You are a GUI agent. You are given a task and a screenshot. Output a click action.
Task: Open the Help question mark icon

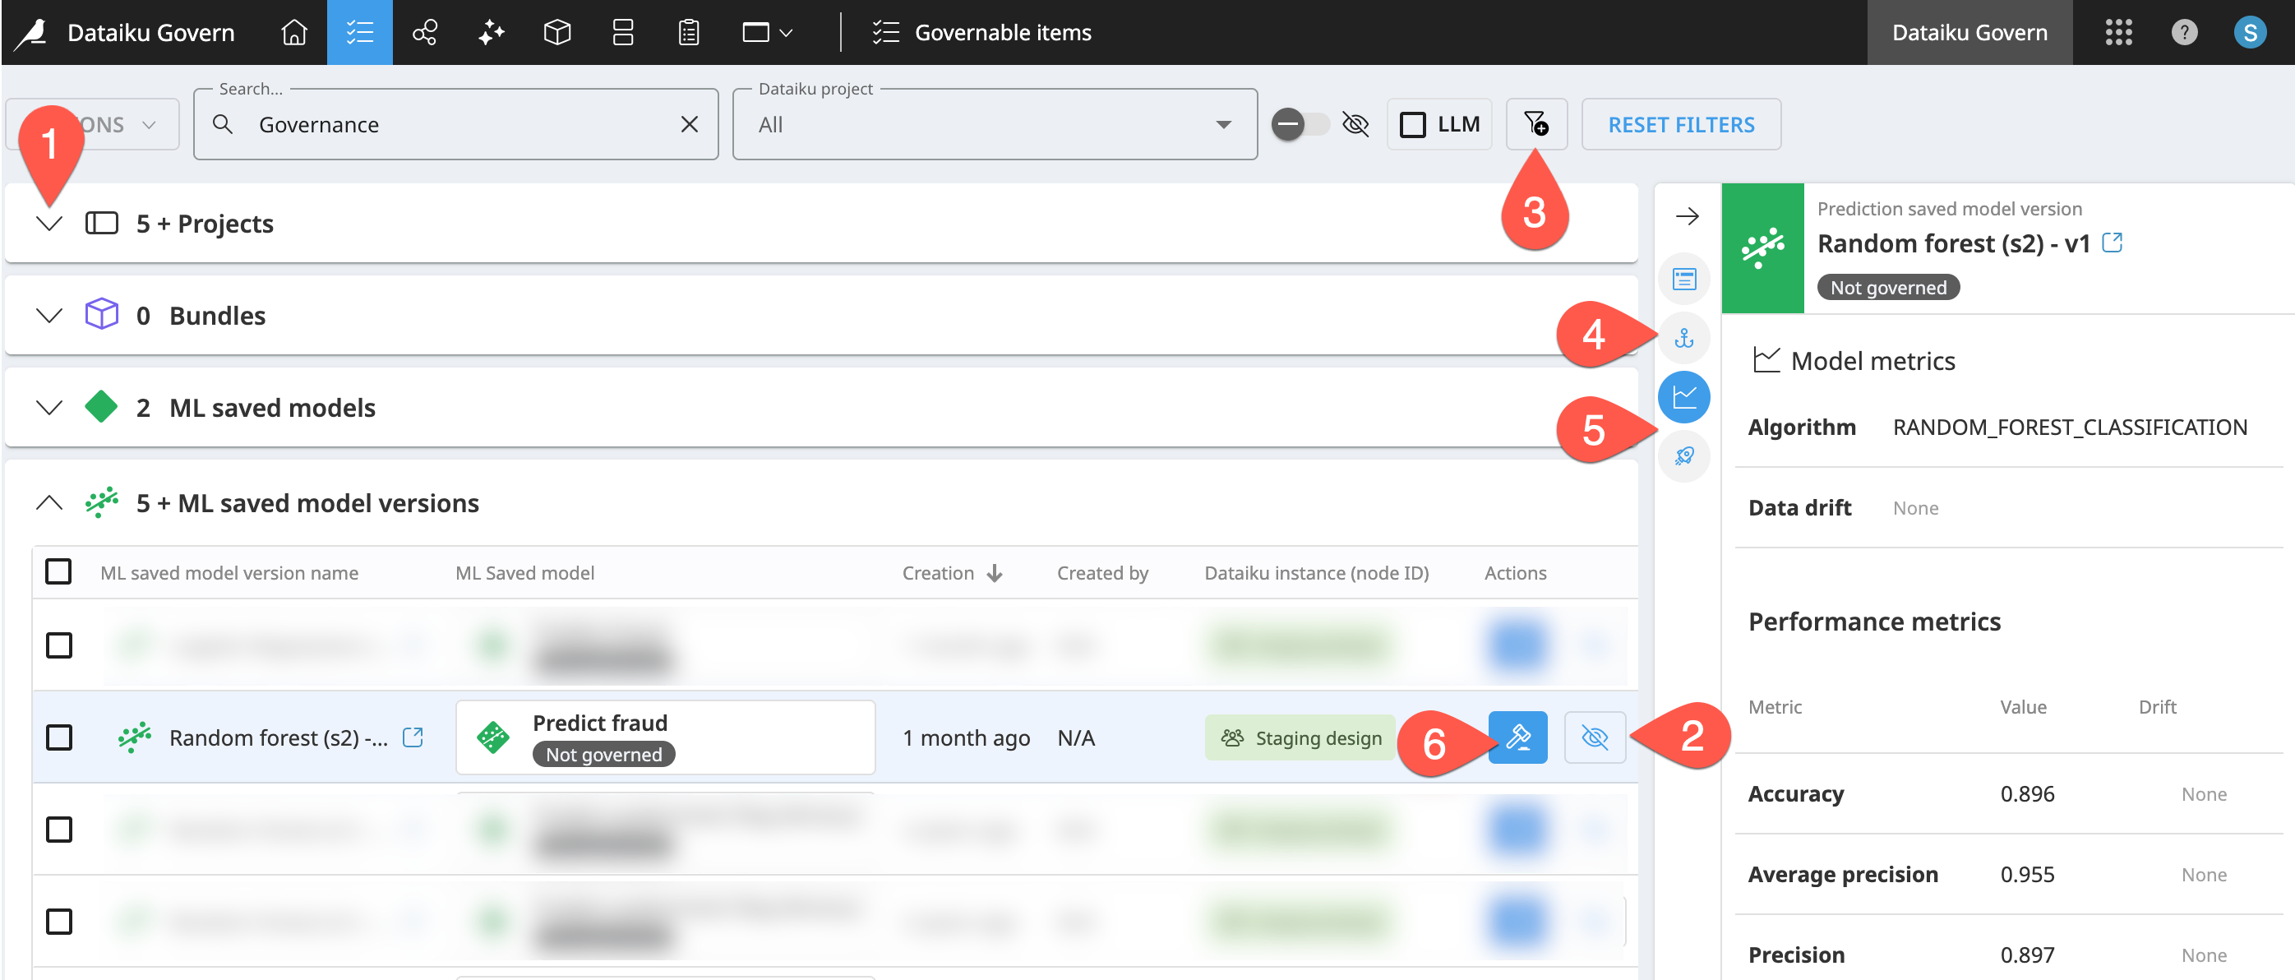click(x=2185, y=33)
